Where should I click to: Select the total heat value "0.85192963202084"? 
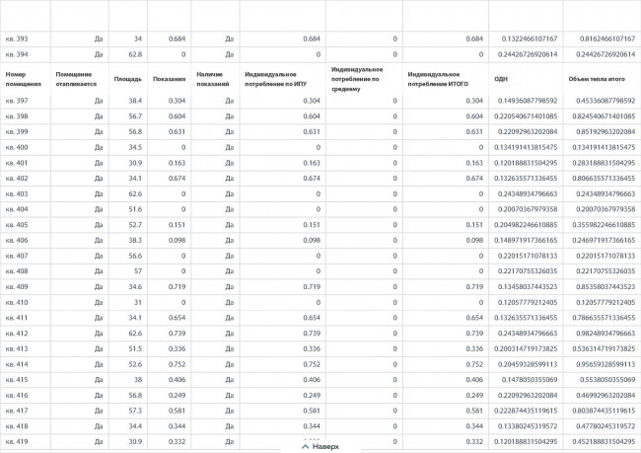pyautogui.click(x=605, y=132)
